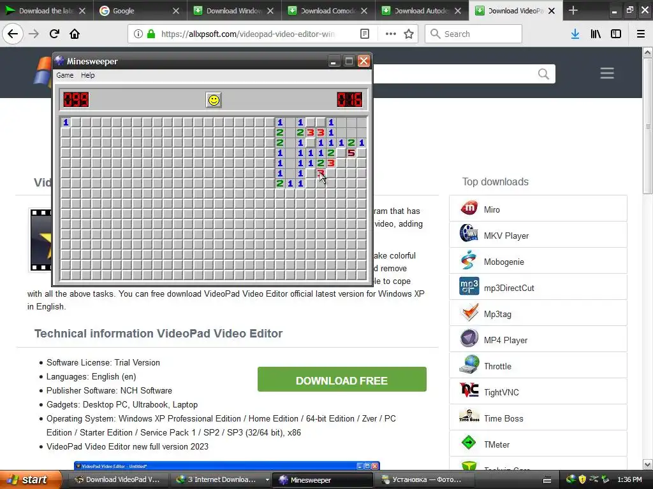This screenshot has height=489, width=653.
Task: Click the keyboard icon in system tray
Action: coord(547,480)
